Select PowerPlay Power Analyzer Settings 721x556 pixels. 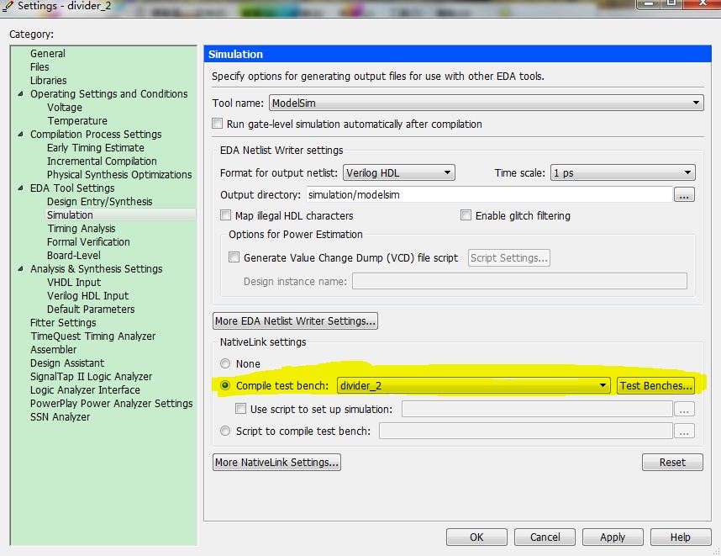tap(111, 403)
